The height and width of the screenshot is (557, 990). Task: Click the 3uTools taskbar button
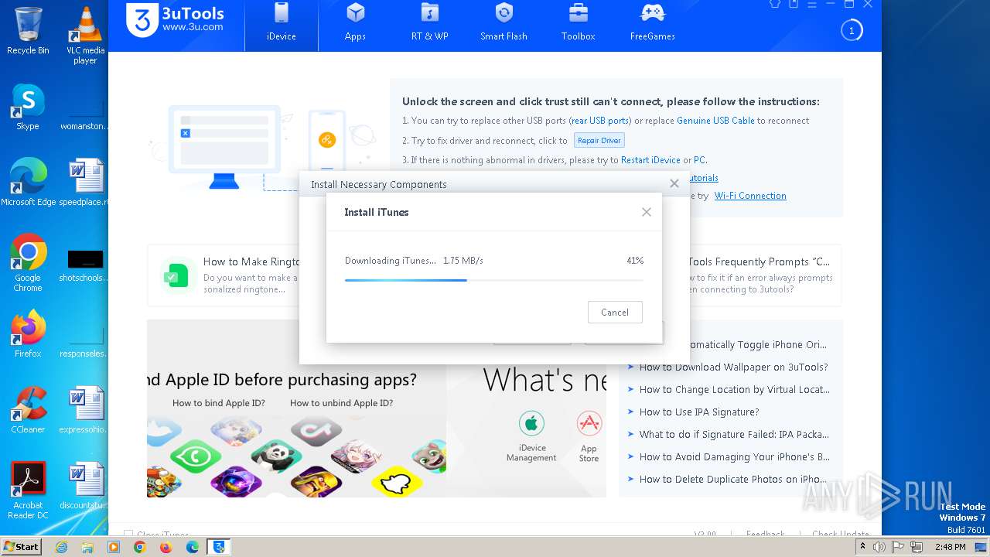(219, 547)
